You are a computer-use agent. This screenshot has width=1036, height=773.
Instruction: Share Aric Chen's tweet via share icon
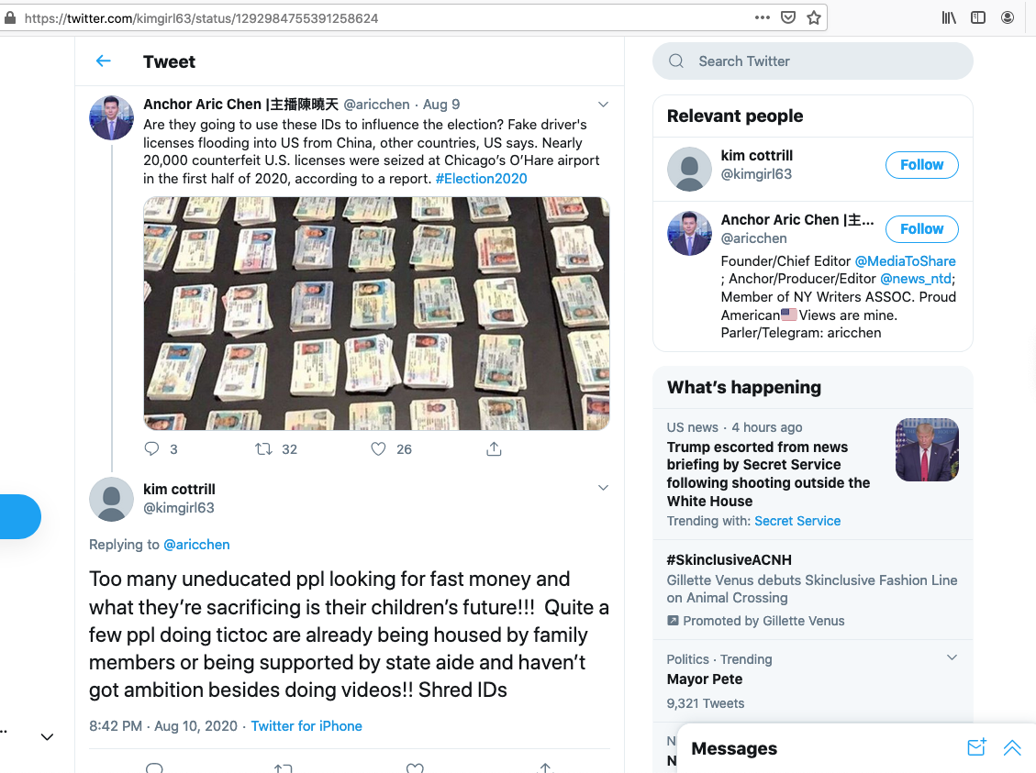click(x=494, y=449)
